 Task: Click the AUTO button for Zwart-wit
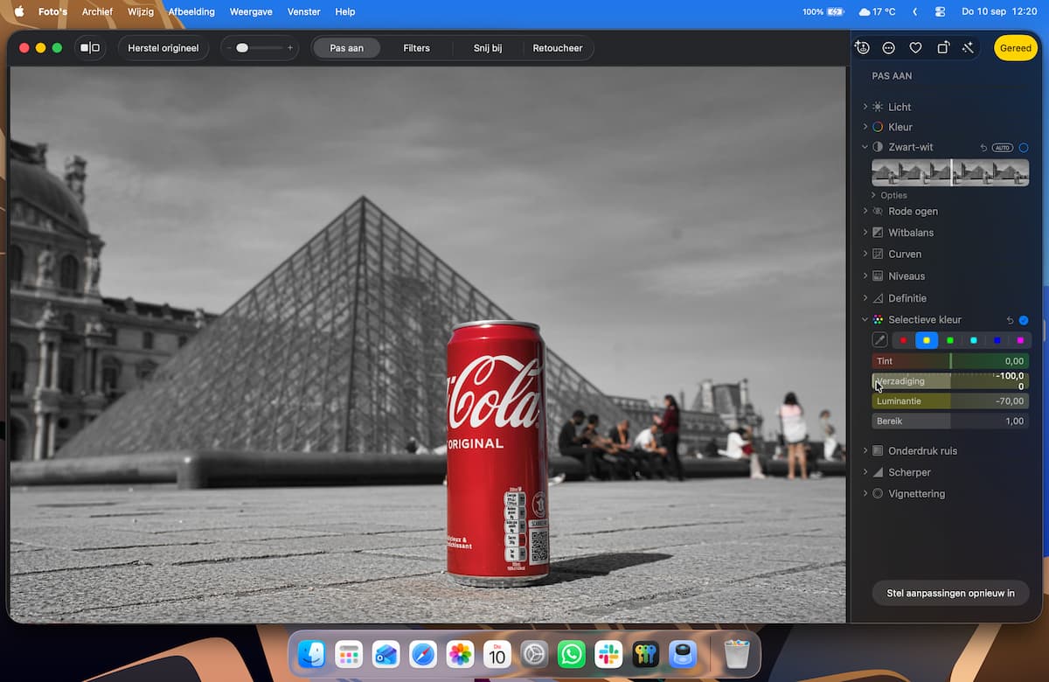(1003, 148)
